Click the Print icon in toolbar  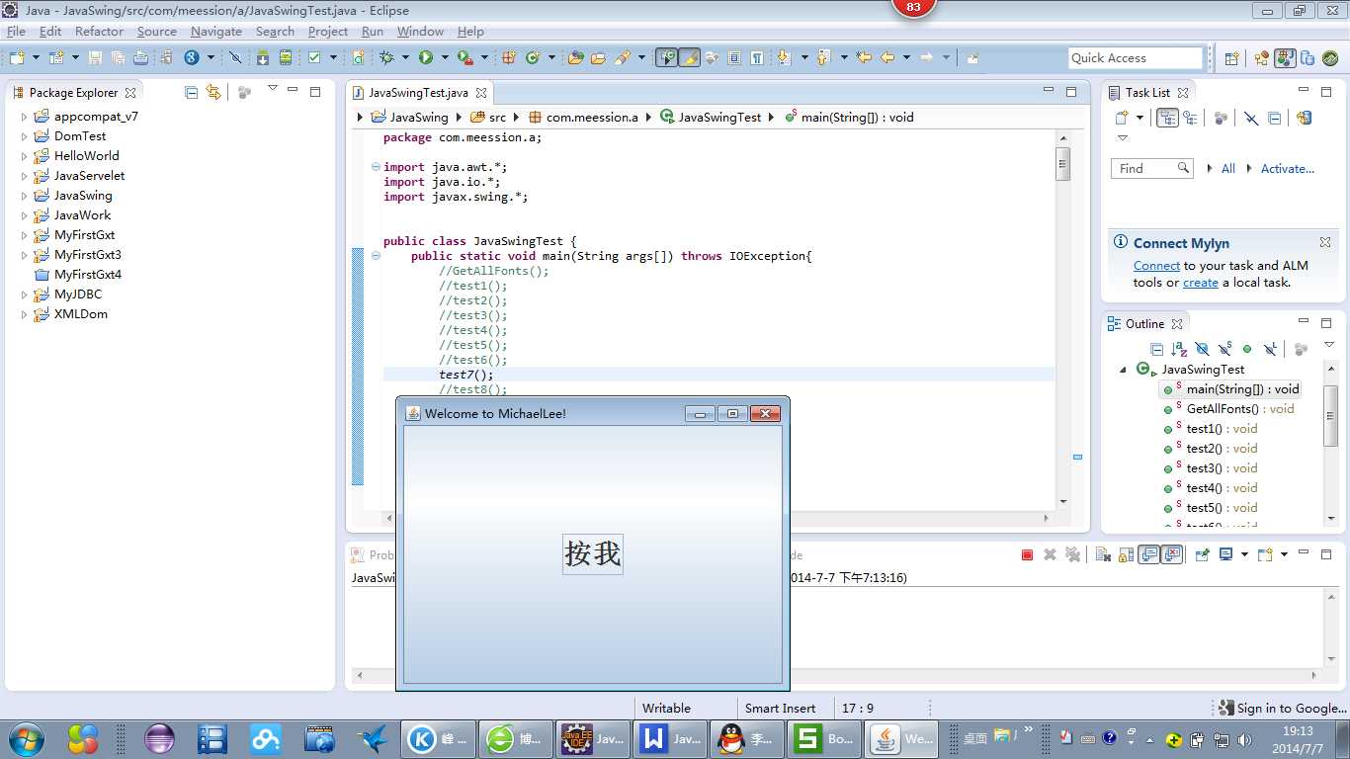click(141, 58)
